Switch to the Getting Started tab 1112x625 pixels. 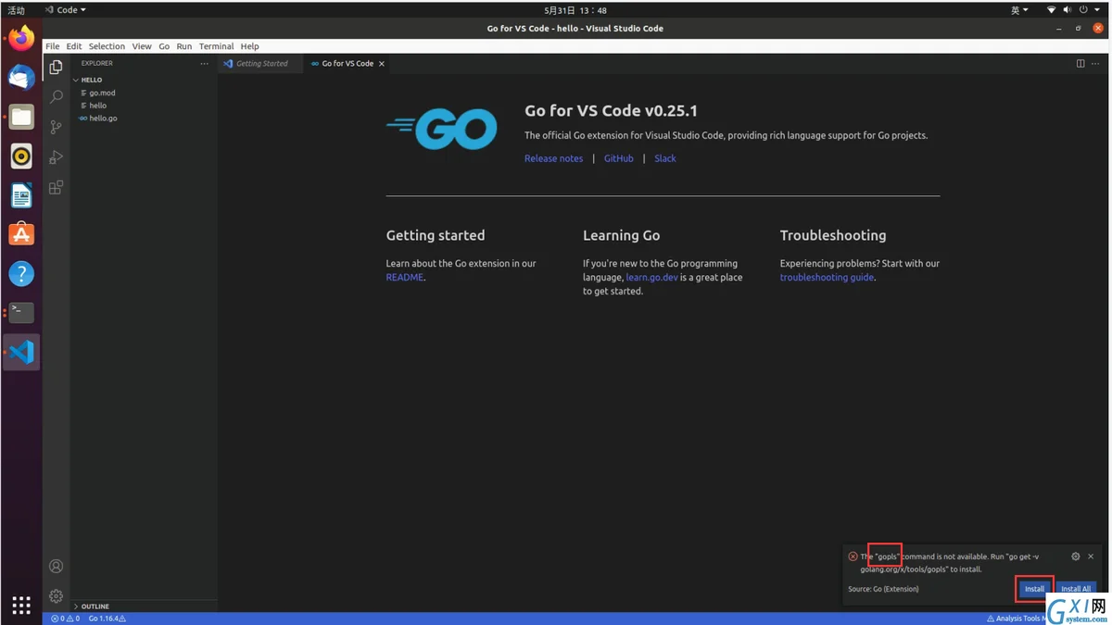[x=259, y=64]
